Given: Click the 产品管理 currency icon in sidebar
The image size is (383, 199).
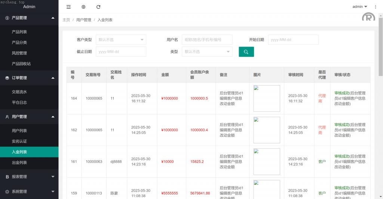Looking at the screenshot, I should click(x=7, y=18).
